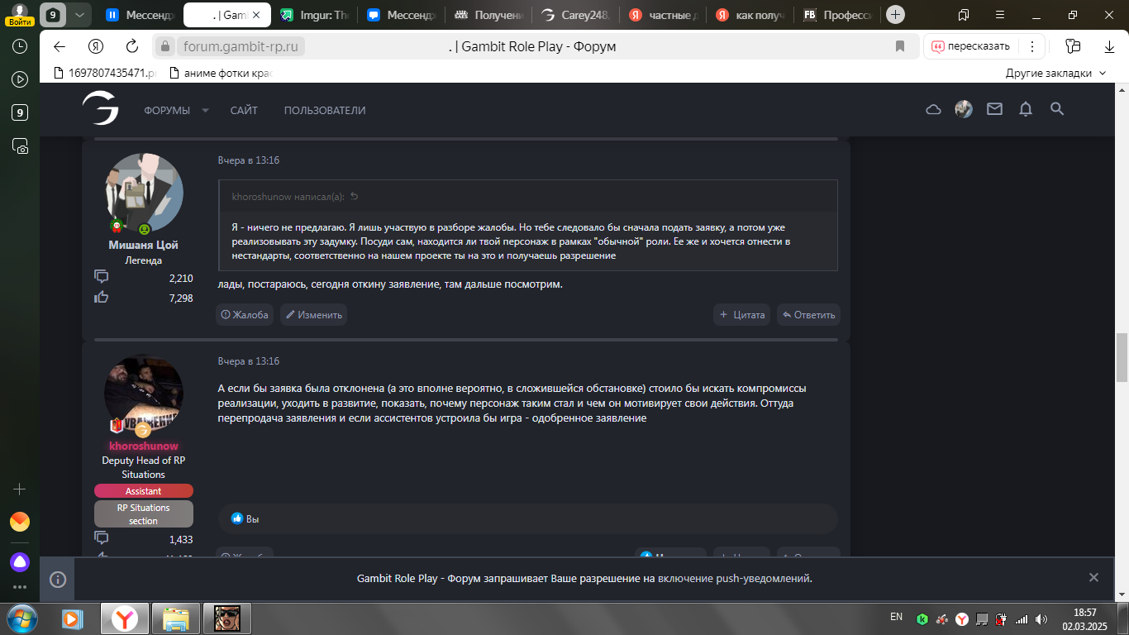Open the forum search magnifier icon
Screen dimensions: 1129x635
coord(1056,109)
